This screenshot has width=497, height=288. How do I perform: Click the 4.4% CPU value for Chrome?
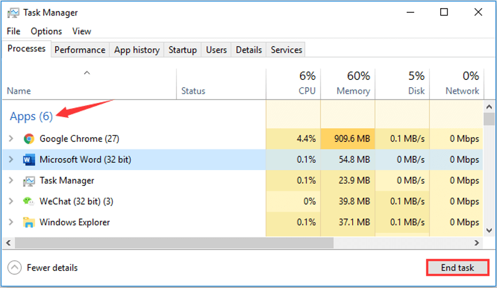(x=306, y=139)
